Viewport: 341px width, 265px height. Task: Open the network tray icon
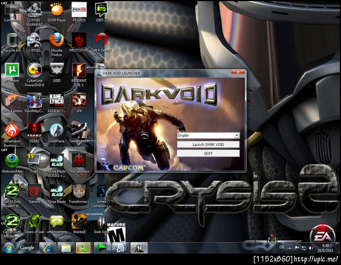click(304, 248)
